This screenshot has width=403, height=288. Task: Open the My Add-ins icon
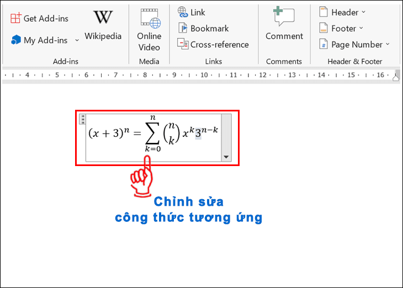[x=15, y=40]
